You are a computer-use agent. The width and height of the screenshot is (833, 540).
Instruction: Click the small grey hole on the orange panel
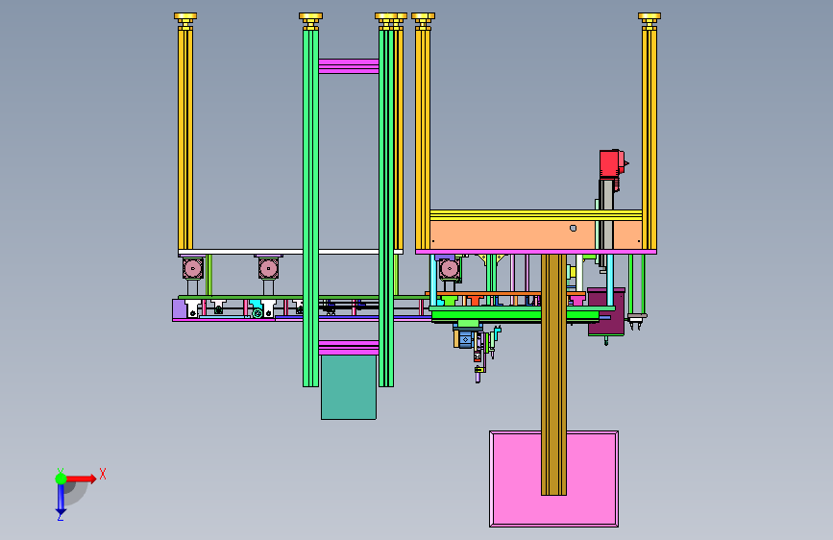pos(573,228)
